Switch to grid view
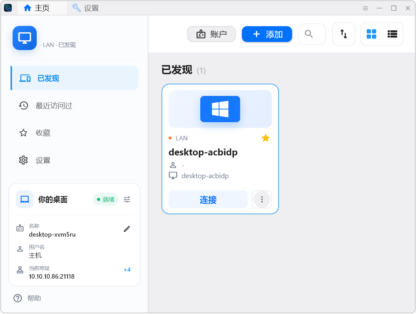Image resolution: width=416 pixels, height=314 pixels. click(x=371, y=34)
